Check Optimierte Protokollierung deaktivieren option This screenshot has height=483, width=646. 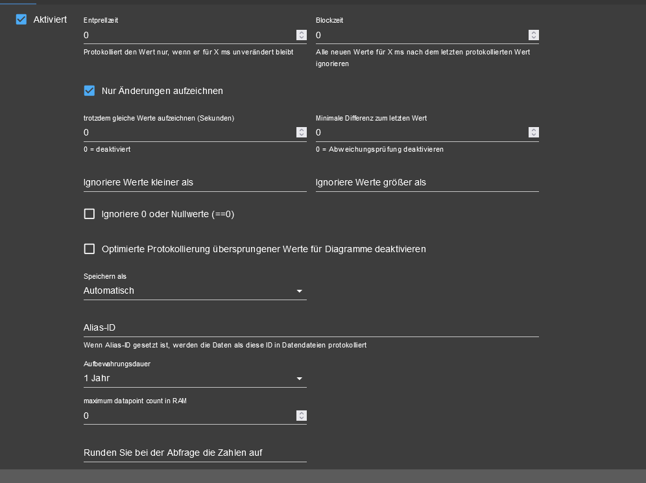[x=90, y=249]
